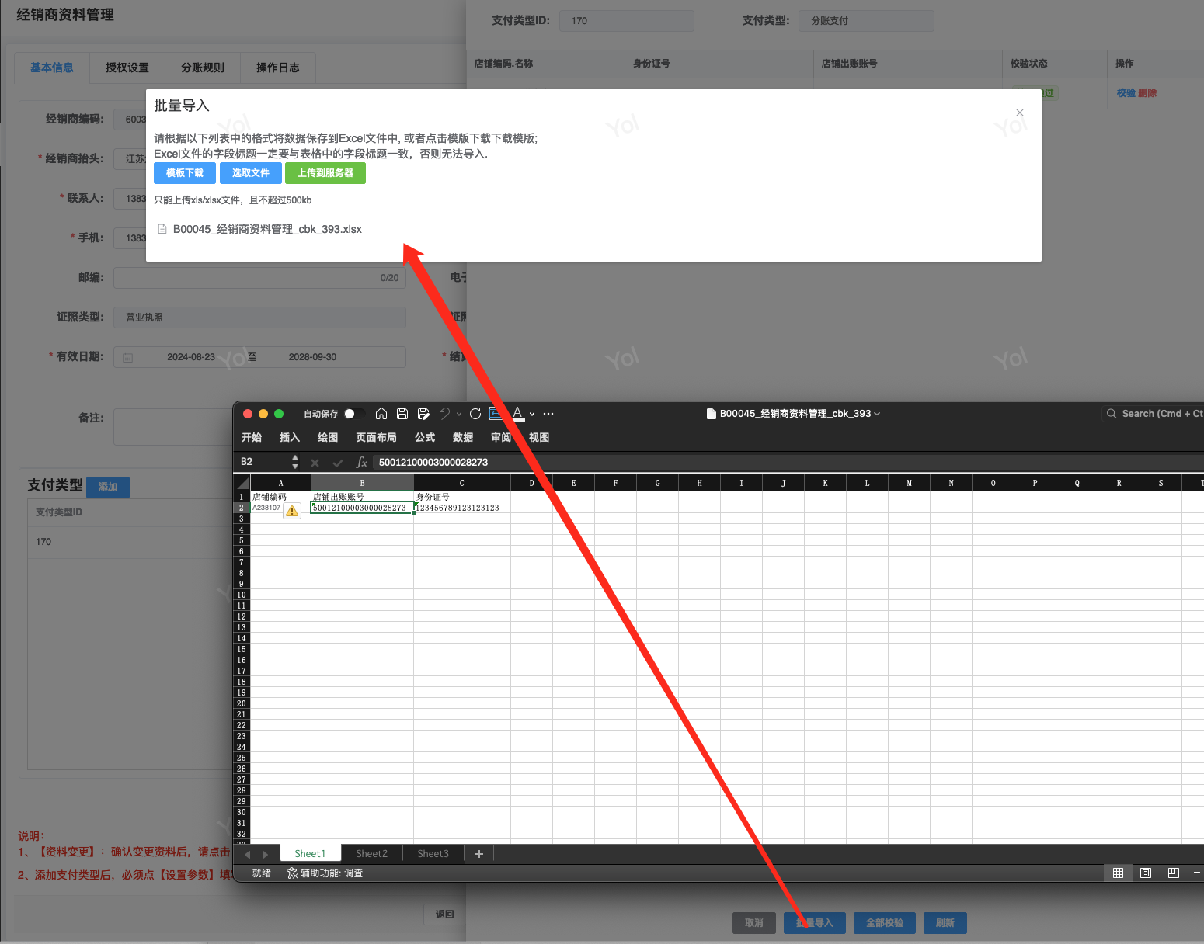This screenshot has height=944, width=1204.
Task: Open the 插入 ribbon tab
Action: click(290, 438)
